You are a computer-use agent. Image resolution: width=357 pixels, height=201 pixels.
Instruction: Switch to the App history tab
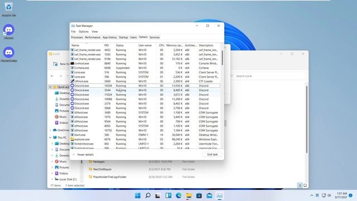click(x=109, y=37)
